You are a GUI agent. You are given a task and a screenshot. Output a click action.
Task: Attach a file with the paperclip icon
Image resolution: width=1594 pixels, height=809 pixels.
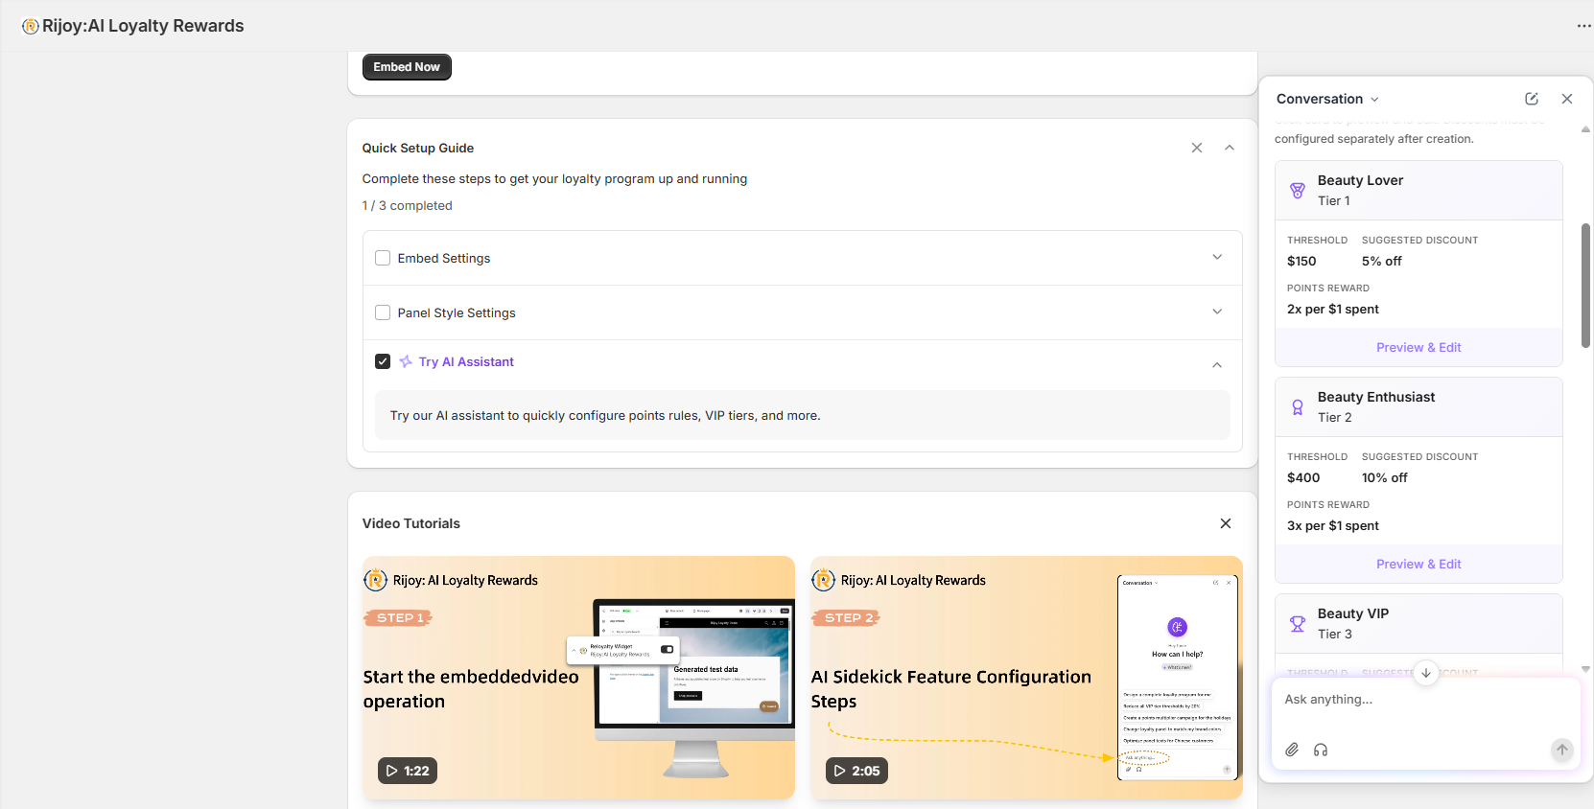pos(1292,750)
